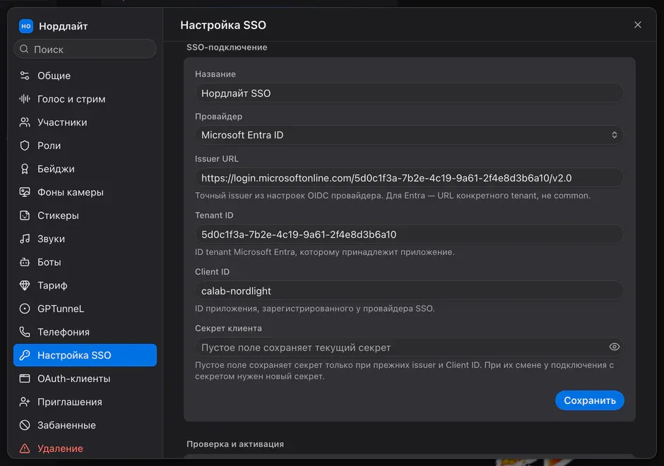This screenshot has height=466, width=664.
Task: Click the Приглашения add-user icon
Action: tap(25, 402)
